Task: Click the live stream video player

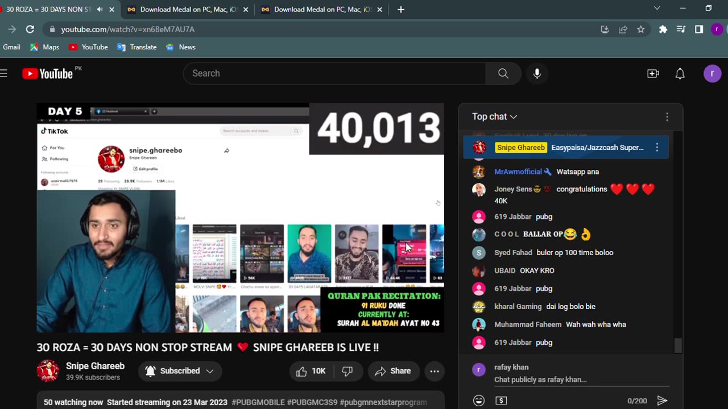Action: point(241,218)
